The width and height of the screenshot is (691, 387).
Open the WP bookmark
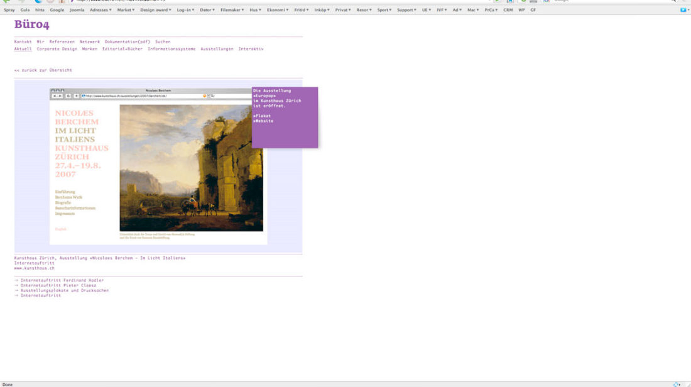[521, 9]
